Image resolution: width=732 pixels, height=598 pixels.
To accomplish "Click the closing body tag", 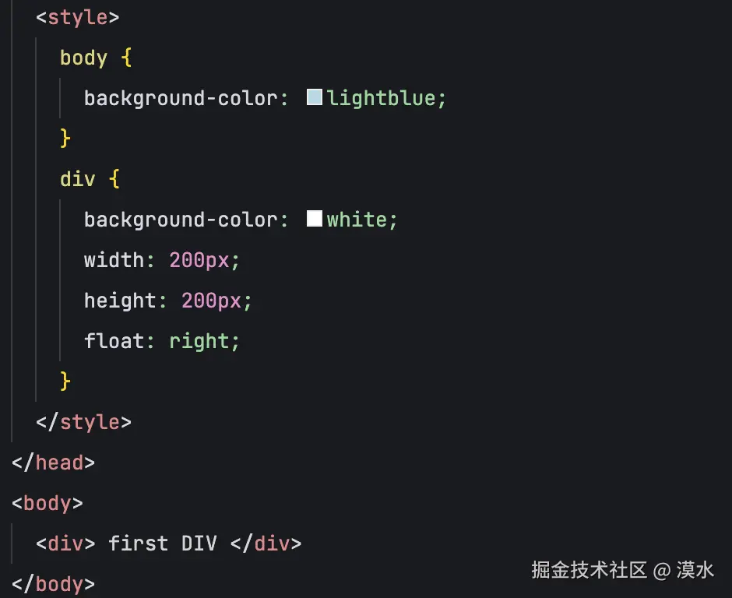I will (53, 584).
